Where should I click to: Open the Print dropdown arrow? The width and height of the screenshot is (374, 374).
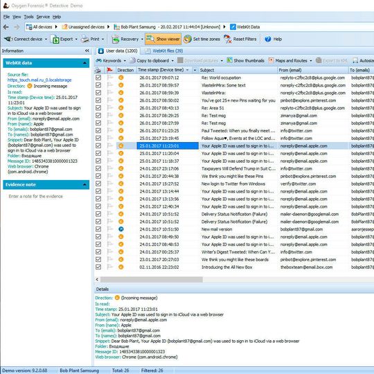coord(103,39)
